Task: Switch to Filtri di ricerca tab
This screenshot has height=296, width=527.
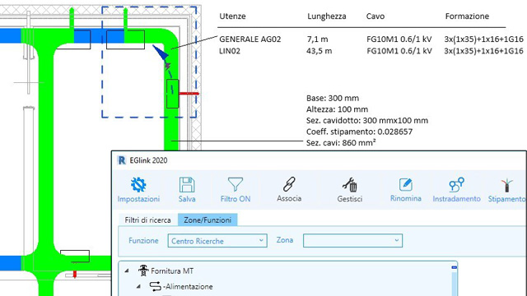Action: point(147,220)
